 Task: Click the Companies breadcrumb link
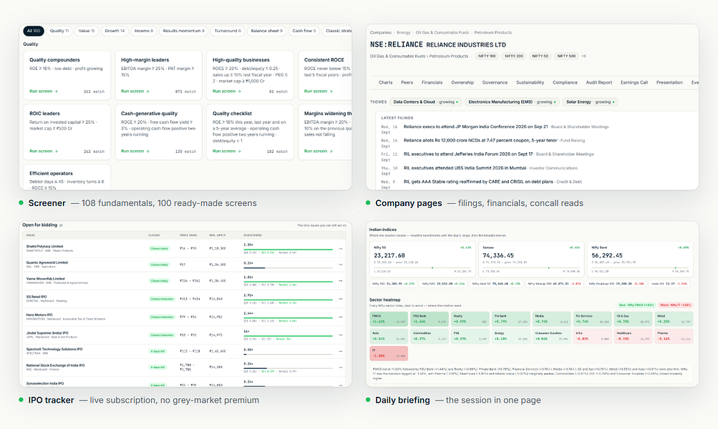[x=381, y=32]
